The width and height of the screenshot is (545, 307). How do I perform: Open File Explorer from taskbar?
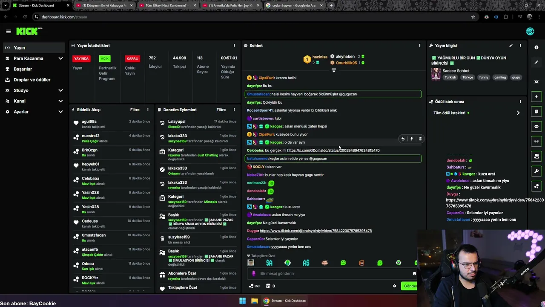254,301
